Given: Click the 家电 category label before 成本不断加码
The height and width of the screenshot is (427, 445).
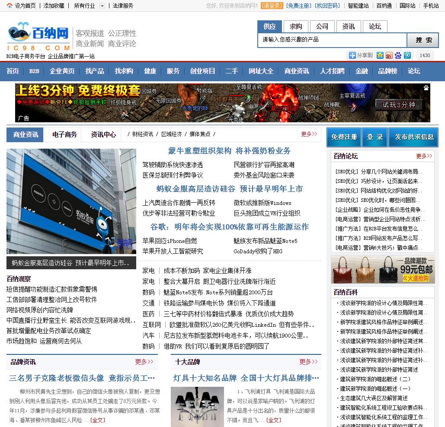Looking at the screenshot, I should (148, 271).
